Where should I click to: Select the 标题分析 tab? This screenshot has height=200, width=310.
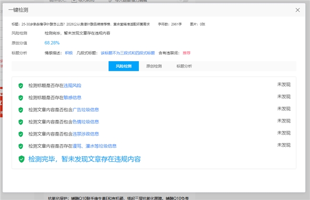click(x=184, y=66)
